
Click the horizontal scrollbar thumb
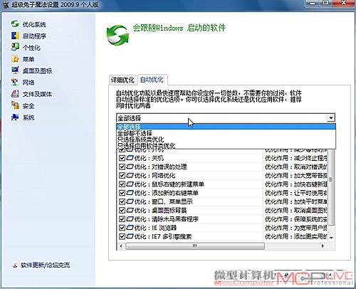click(195, 246)
